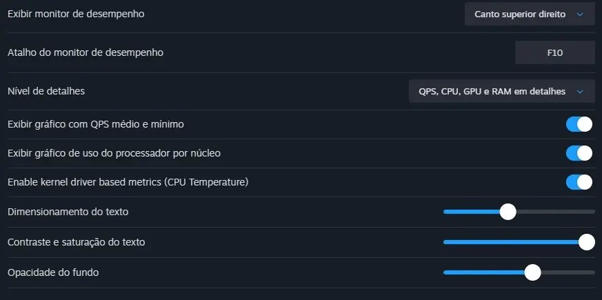This screenshot has height=300, width=602.
Task: Click the text contrast and saturation slider handle
Action: coord(587,242)
